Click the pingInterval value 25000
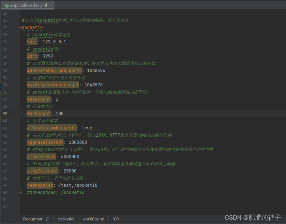The width and height of the screenshot is (286, 224). (70, 171)
